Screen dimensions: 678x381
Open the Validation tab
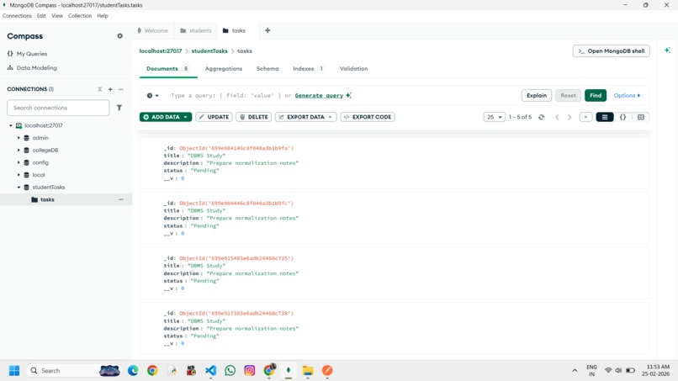353,69
